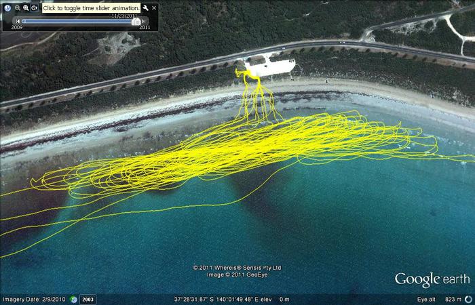Close the time slider panel

[154, 7]
